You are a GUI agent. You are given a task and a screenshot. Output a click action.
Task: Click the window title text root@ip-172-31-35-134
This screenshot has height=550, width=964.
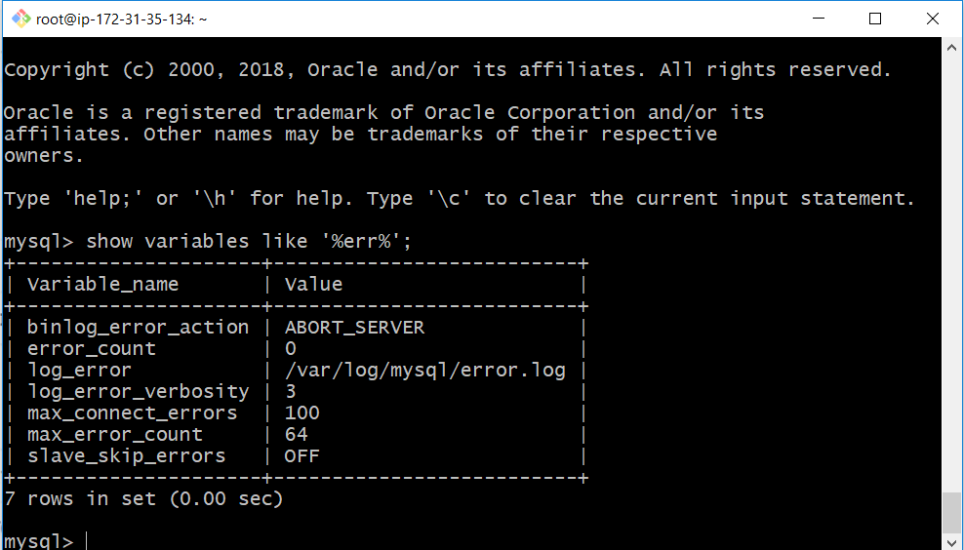(x=121, y=20)
